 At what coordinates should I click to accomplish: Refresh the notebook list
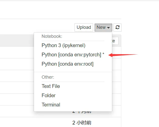click(117, 27)
